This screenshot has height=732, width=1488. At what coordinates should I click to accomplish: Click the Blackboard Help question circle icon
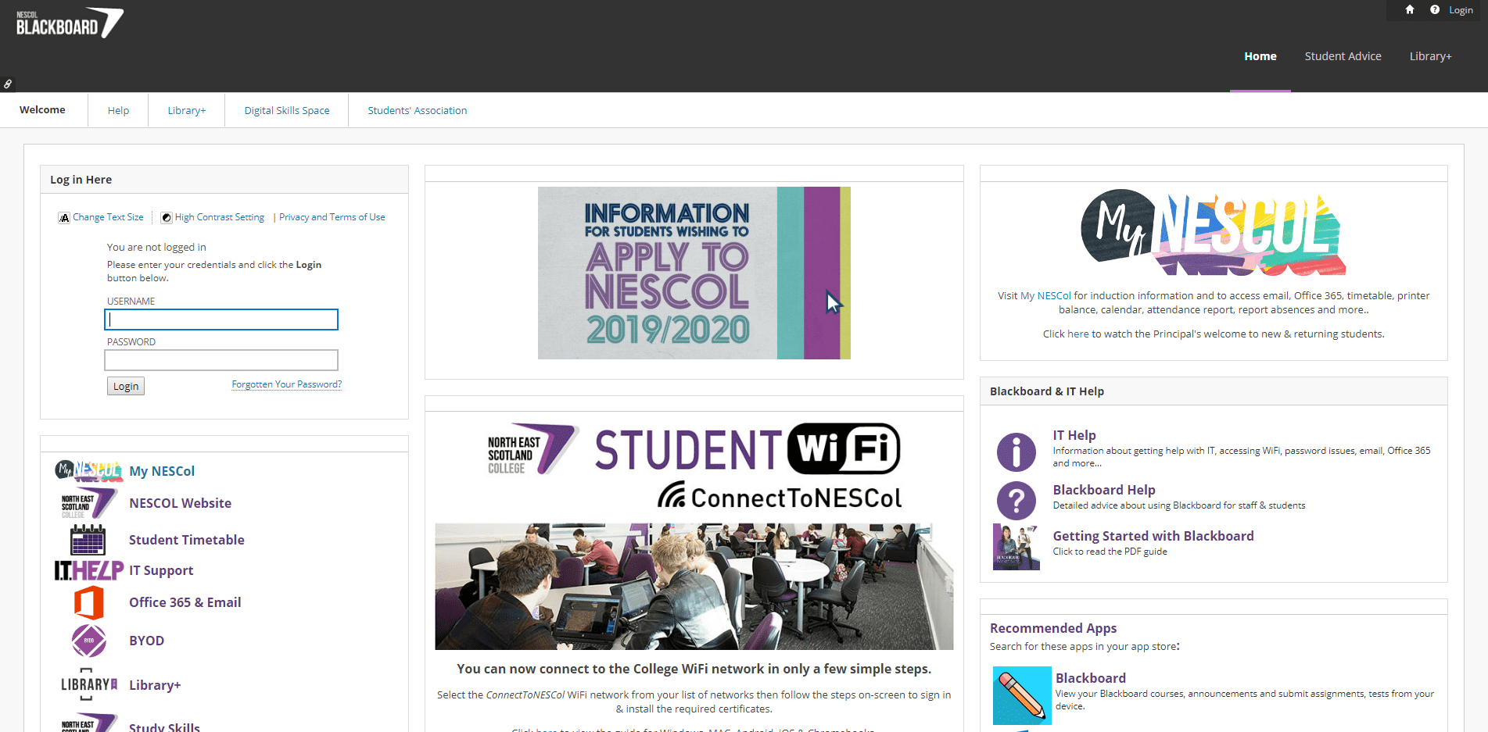1017,500
